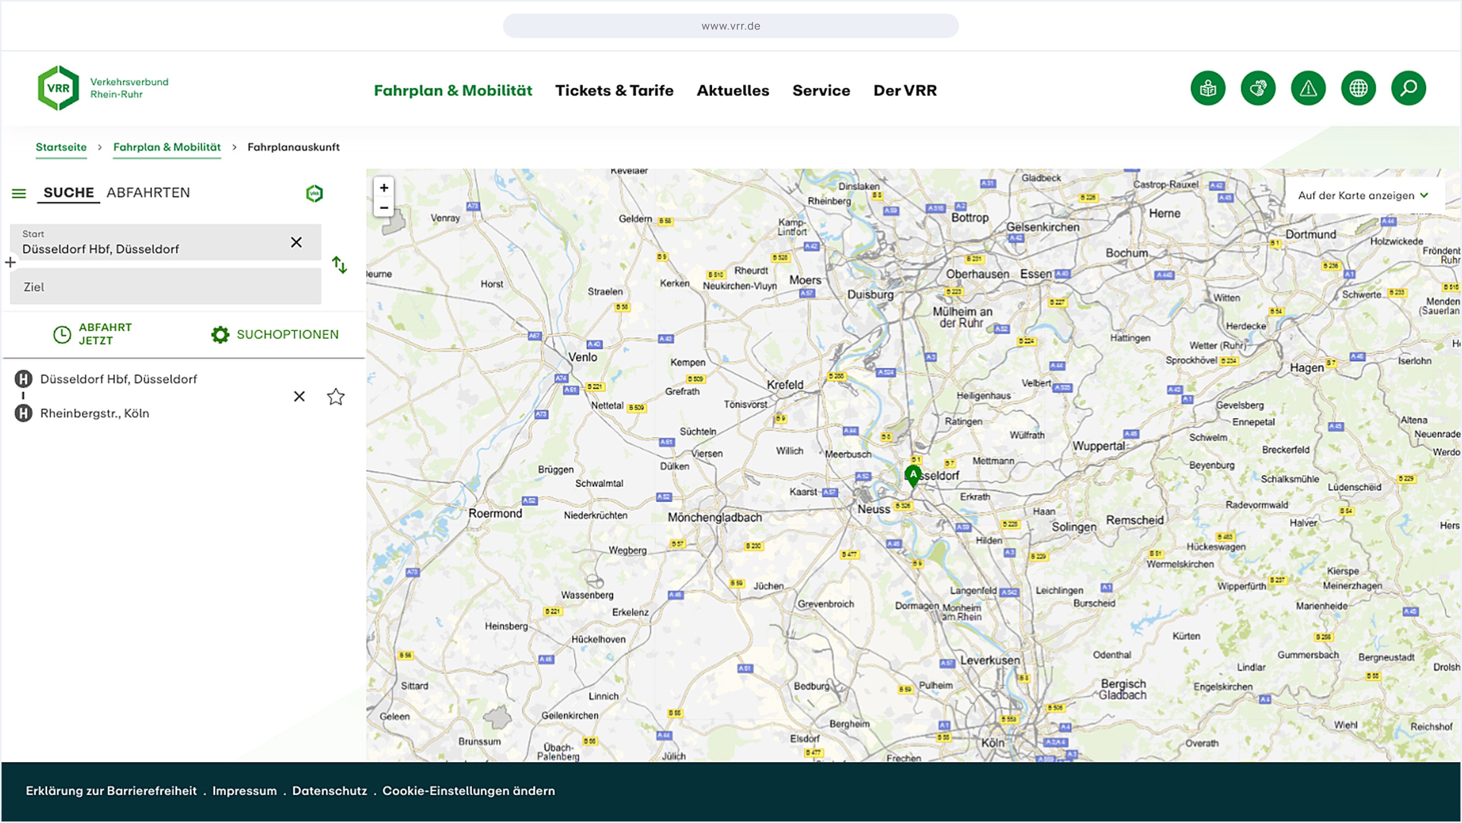Open 'Abfahrt jetzt' time selector
1462x823 pixels.
pyautogui.click(x=93, y=334)
